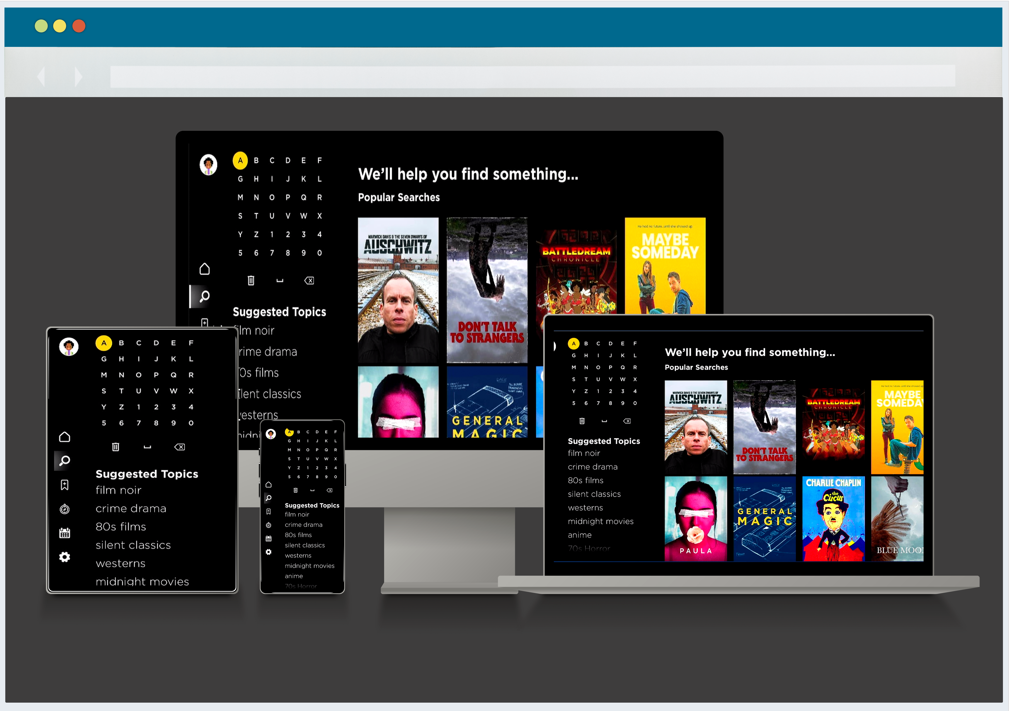Viewport: 1011px width, 711px height.
Task: Select the search magnifier on the large monitor
Action: point(204,297)
